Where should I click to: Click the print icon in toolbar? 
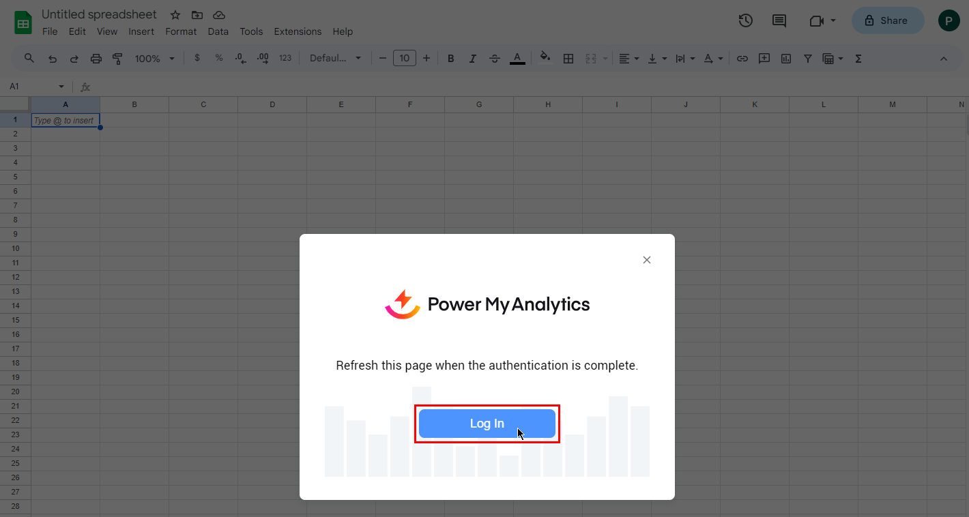[x=96, y=59]
